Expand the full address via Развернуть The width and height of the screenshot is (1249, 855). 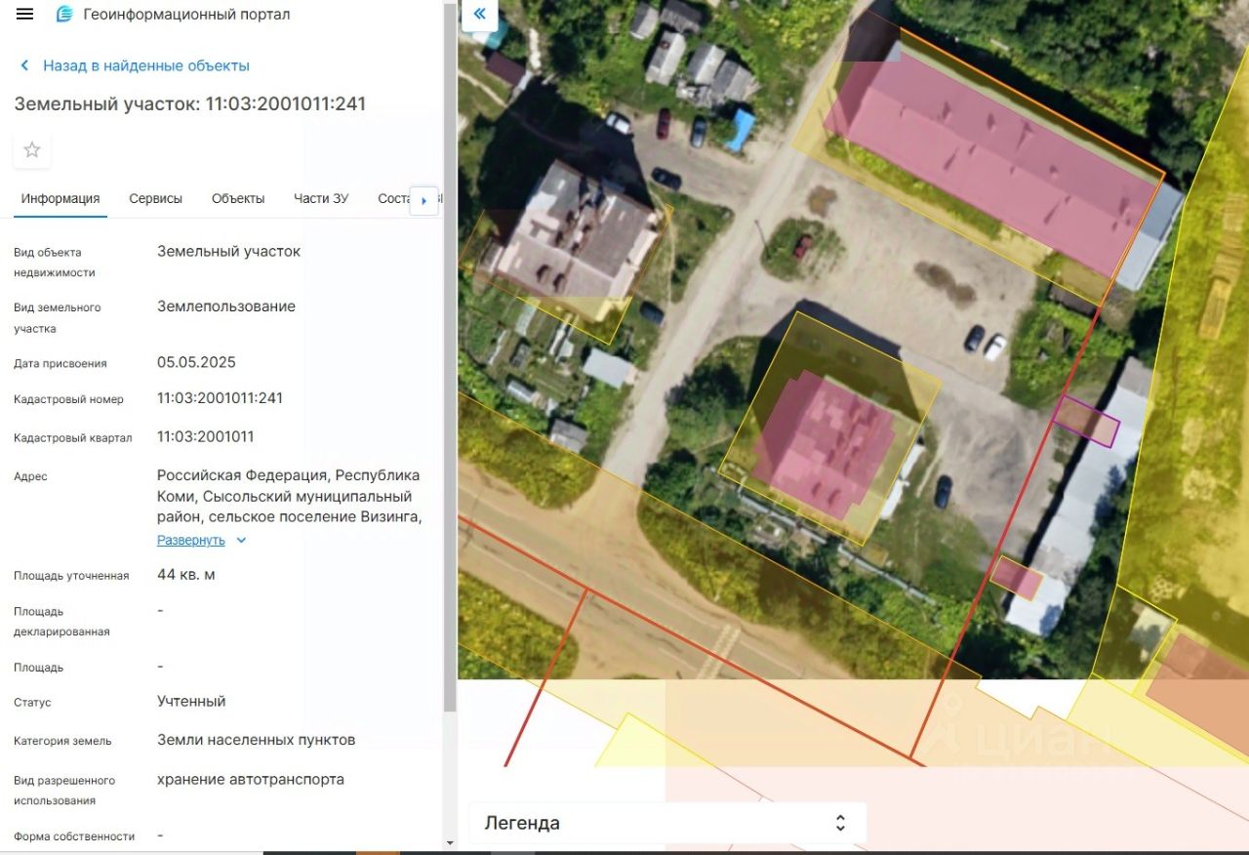coord(191,540)
